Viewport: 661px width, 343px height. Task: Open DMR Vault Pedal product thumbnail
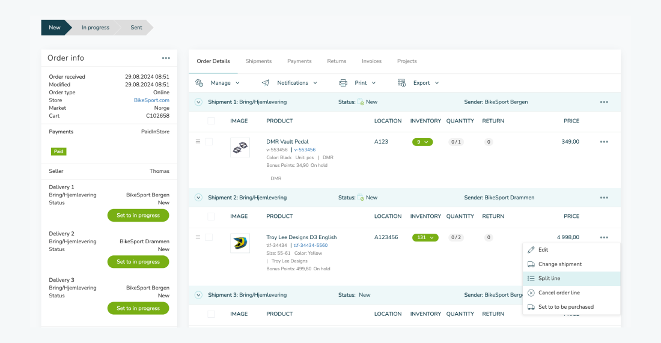point(240,148)
